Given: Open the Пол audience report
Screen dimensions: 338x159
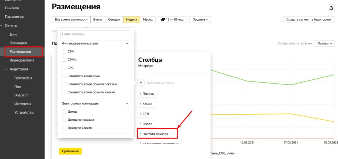Looking at the screenshot, I should pos(18,87).
